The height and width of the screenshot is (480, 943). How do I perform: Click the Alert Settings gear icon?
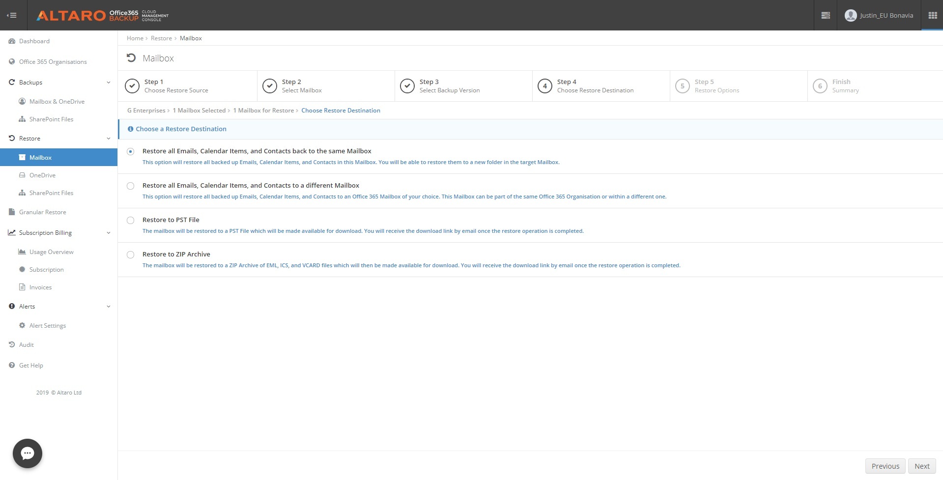22,326
